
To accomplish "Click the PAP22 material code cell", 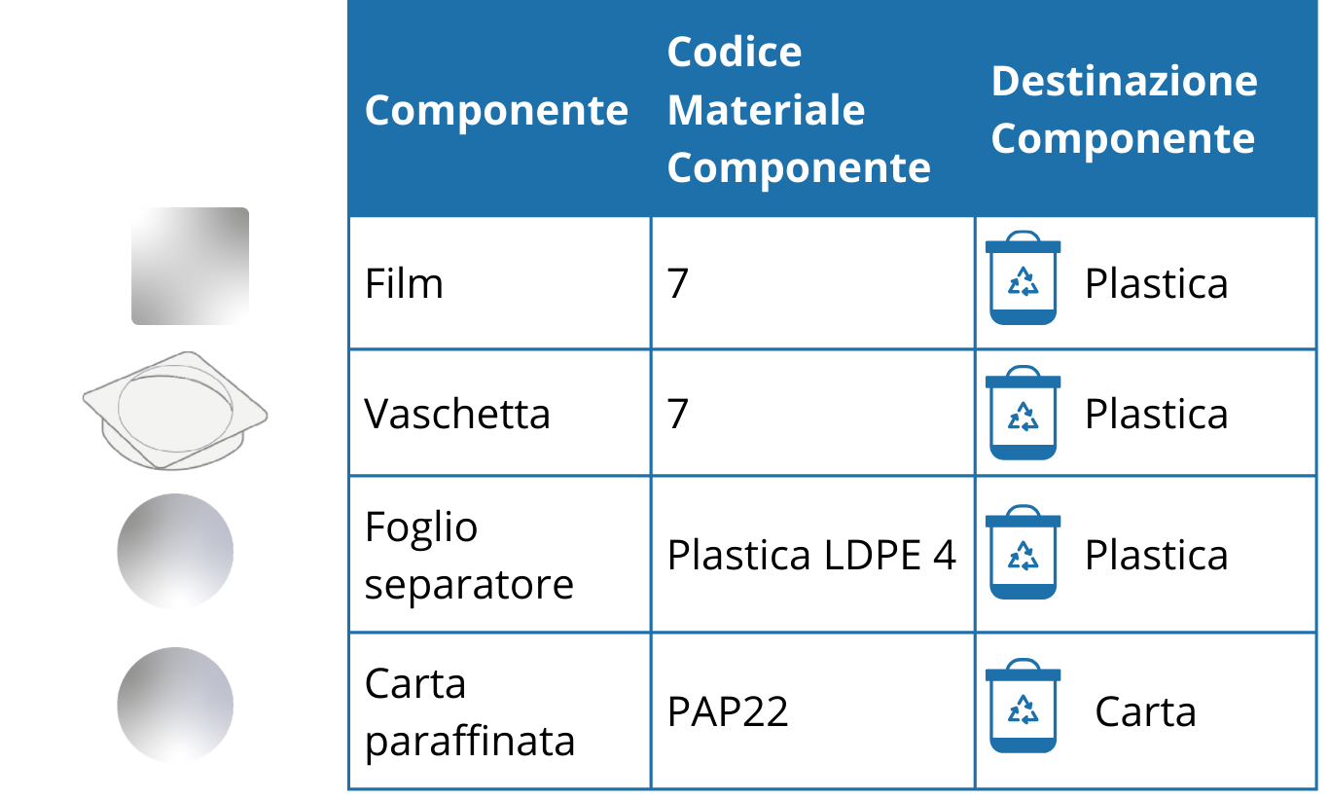I will point(813,711).
